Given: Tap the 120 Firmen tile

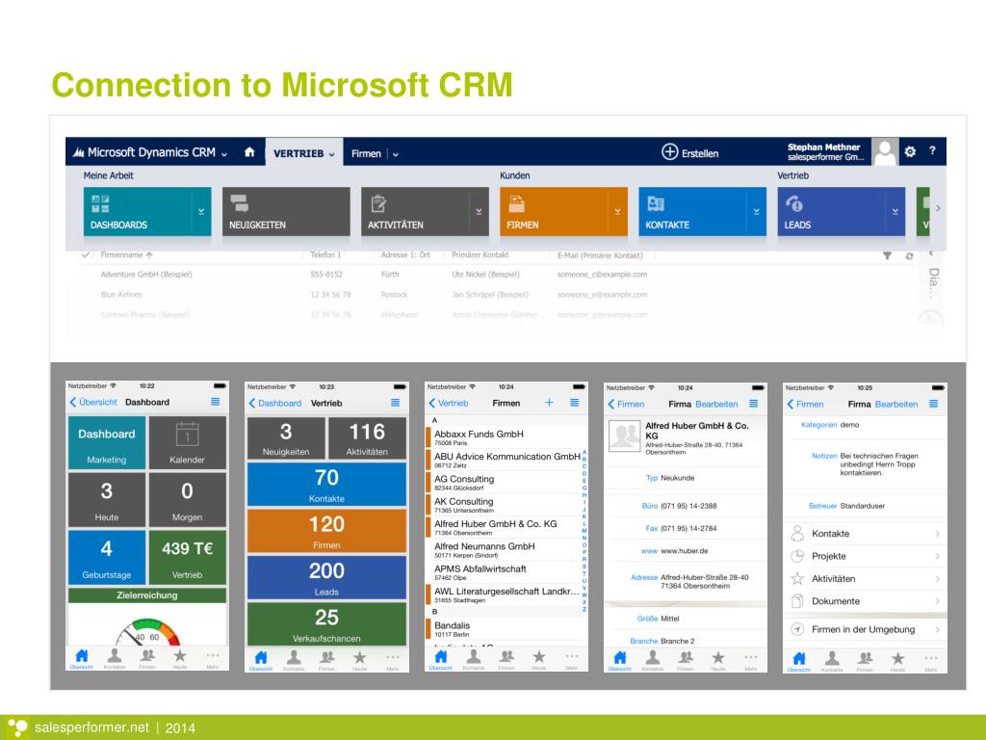Looking at the screenshot, I should tap(327, 531).
